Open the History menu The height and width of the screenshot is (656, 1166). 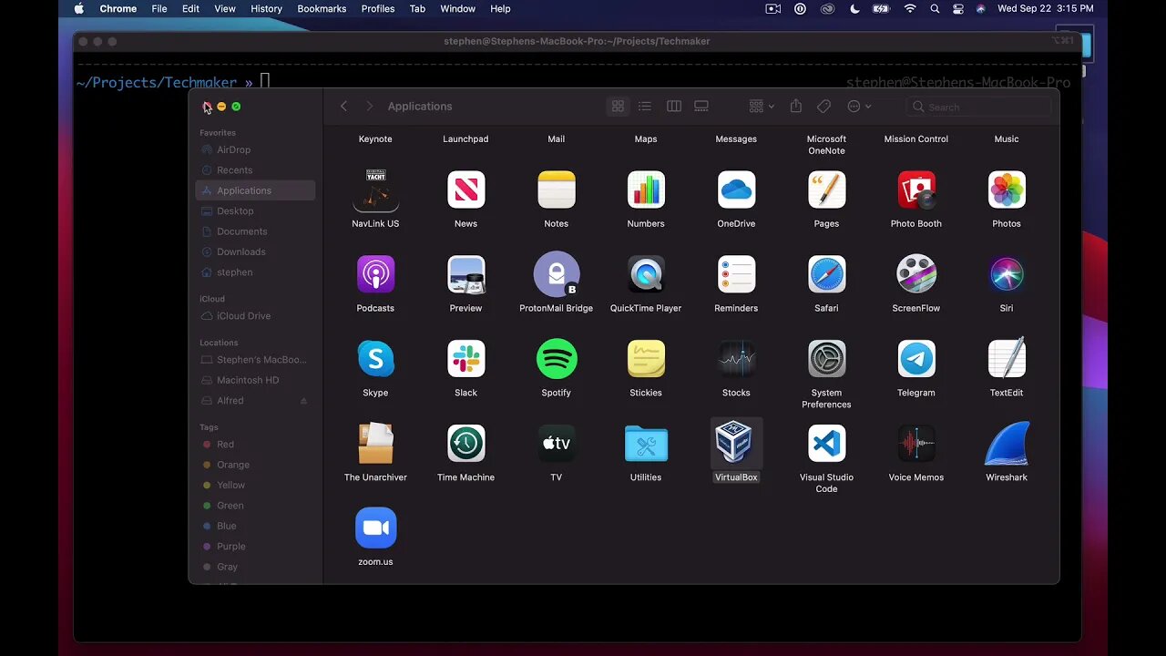pyautogui.click(x=266, y=9)
